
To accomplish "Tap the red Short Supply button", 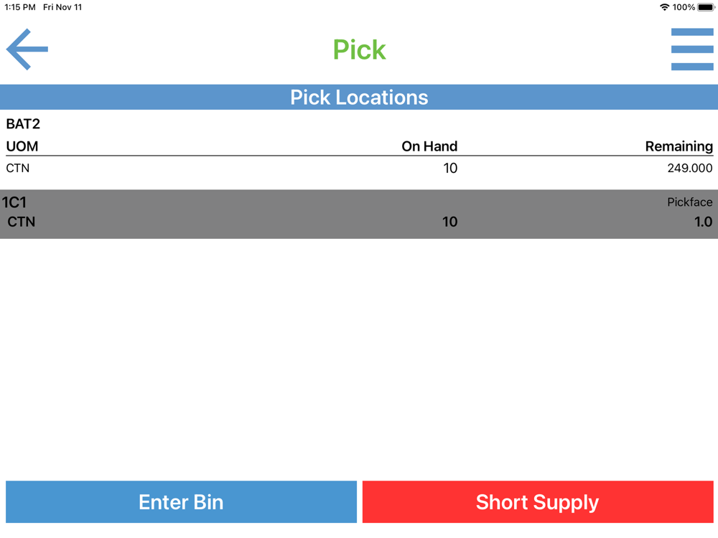I will [538, 502].
